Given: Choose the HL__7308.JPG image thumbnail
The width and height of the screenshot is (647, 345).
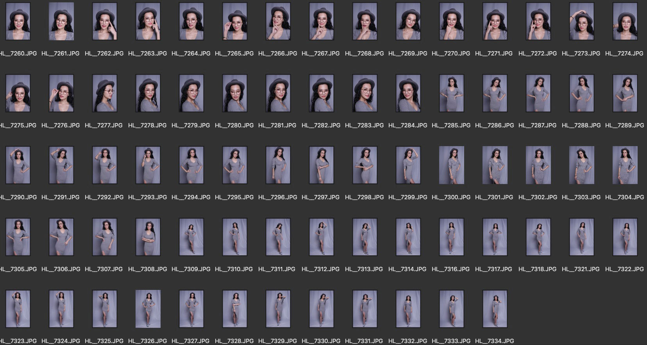Looking at the screenshot, I should click(148, 237).
